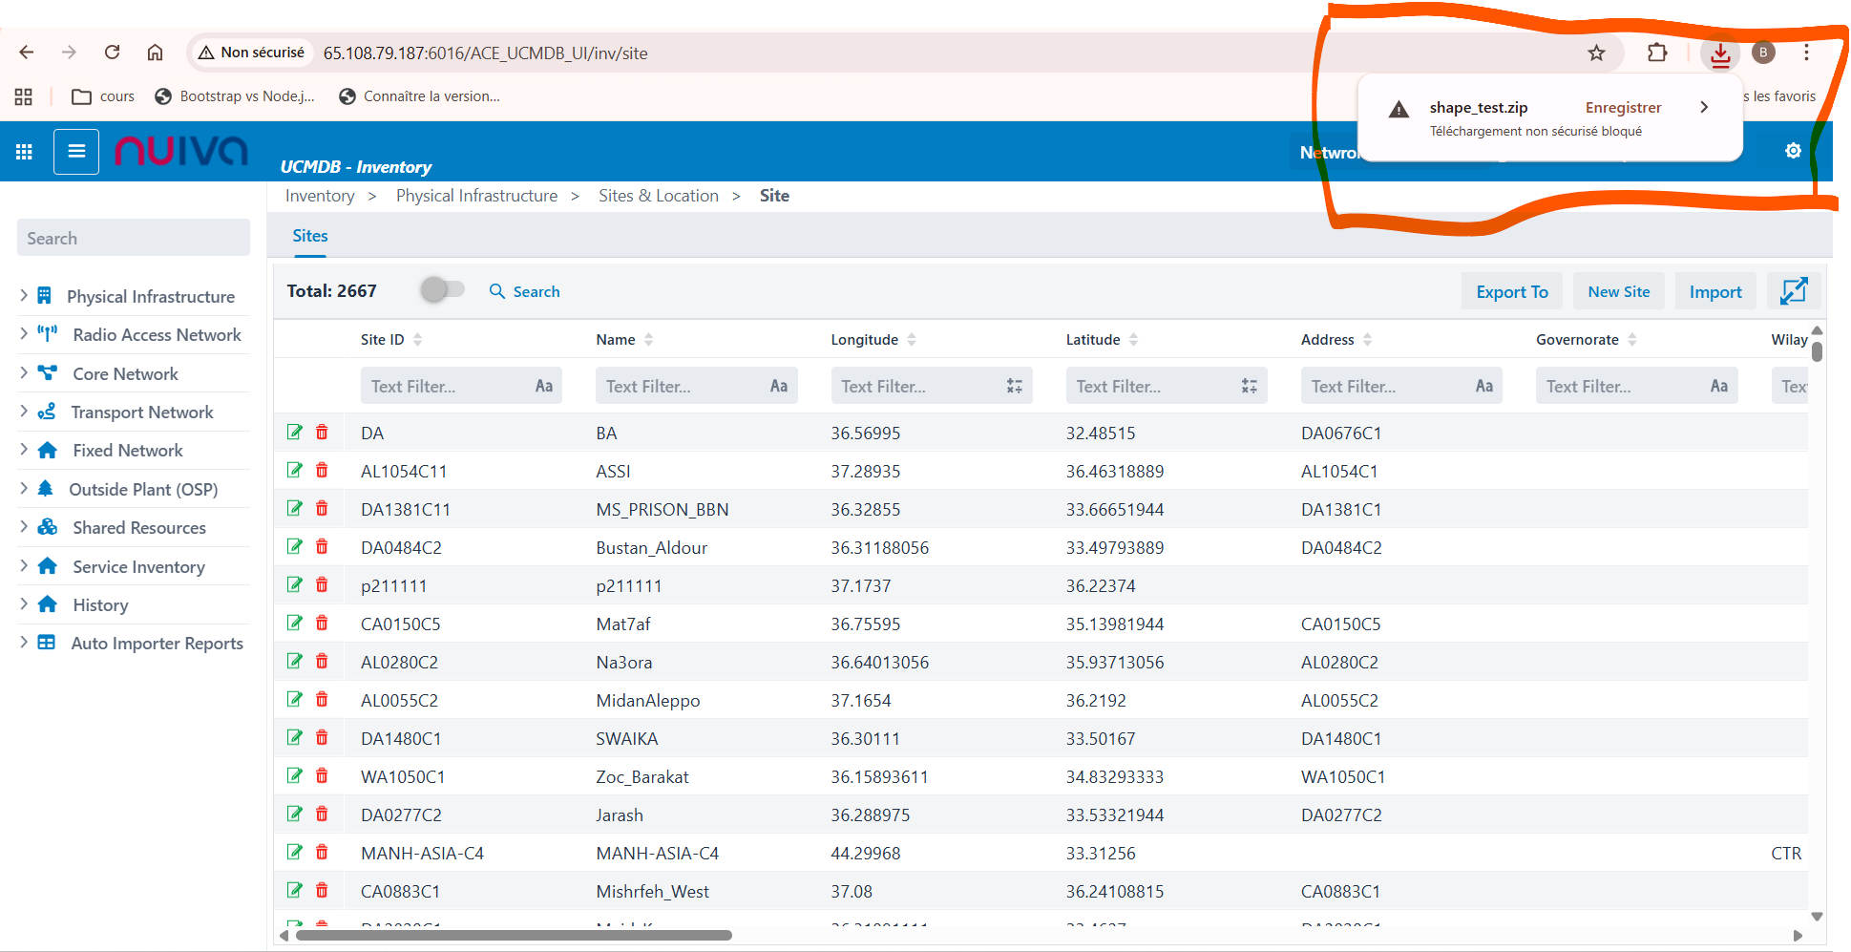Click the sidebar Search input field

(x=134, y=239)
